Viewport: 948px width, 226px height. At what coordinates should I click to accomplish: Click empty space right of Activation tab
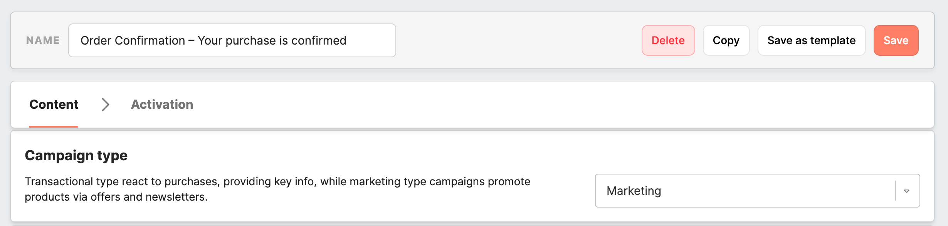[540, 105]
